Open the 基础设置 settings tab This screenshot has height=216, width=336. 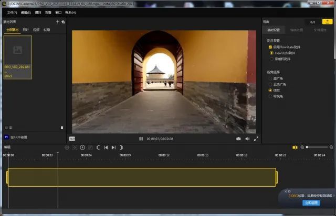click(x=274, y=30)
